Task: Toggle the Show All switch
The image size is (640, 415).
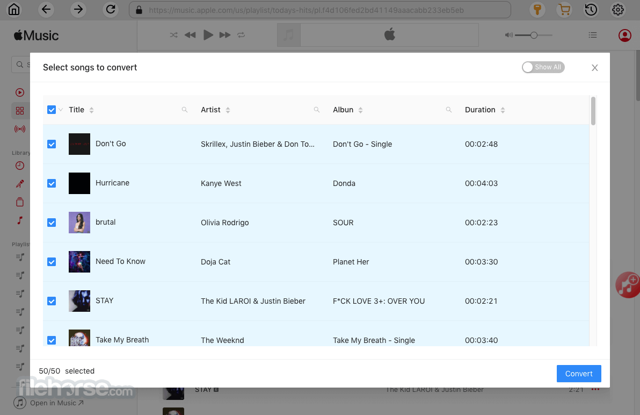Action: click(543, 67)
